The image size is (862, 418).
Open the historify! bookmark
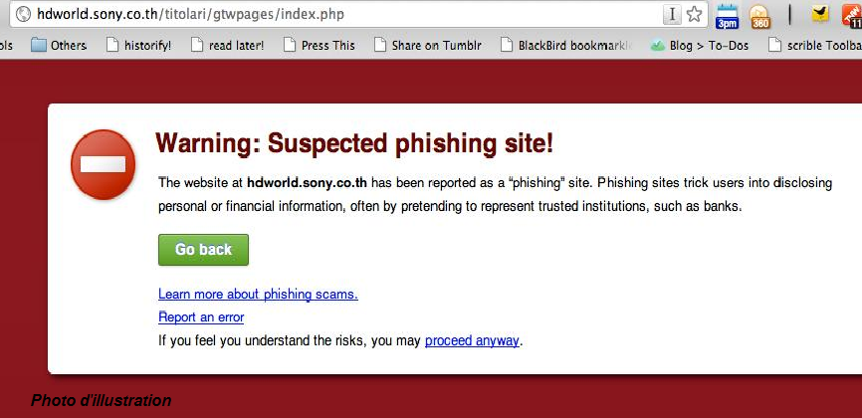coord(137,45)
